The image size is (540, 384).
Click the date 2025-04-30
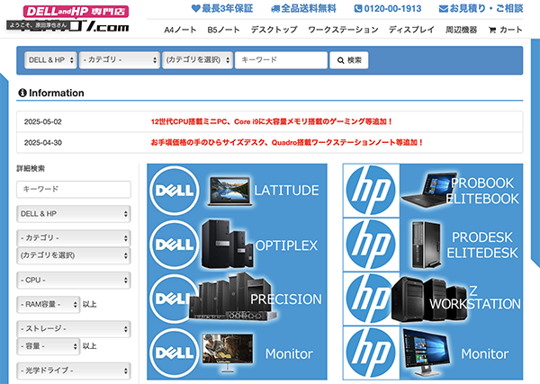(42, 142)
